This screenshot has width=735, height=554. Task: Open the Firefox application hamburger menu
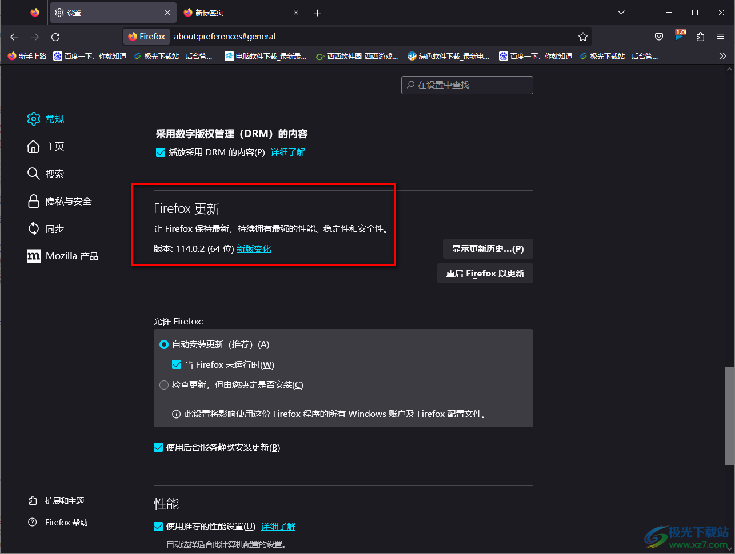click(x=721, y=37)
